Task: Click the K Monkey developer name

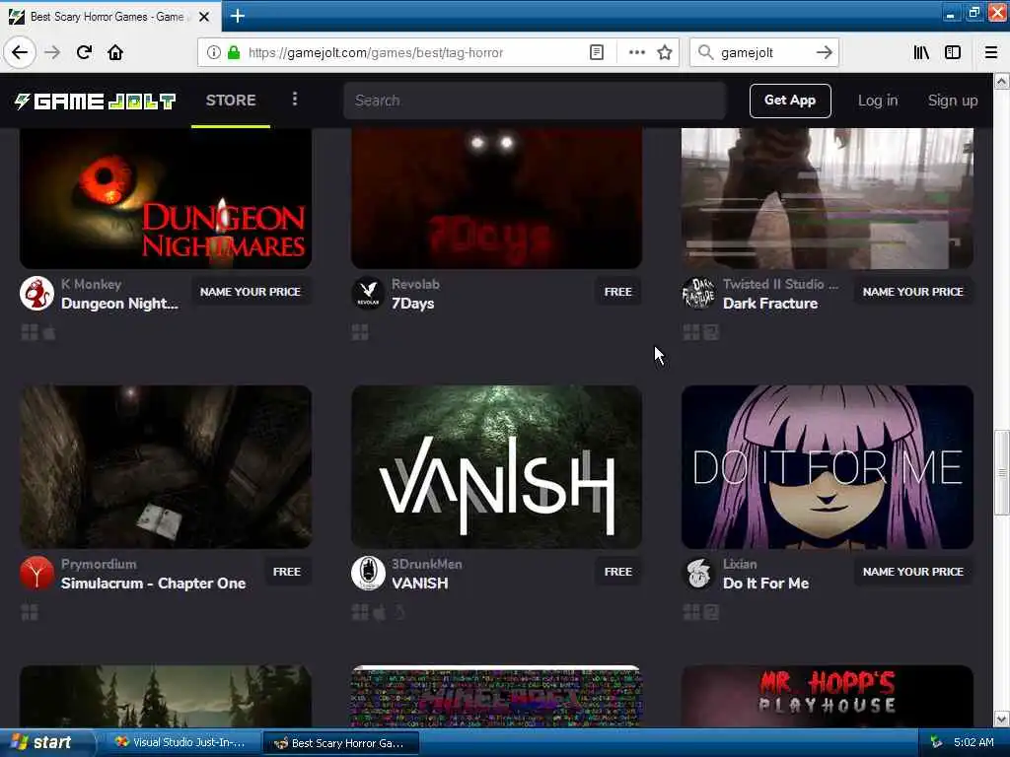Action: (x=91, y=284)
